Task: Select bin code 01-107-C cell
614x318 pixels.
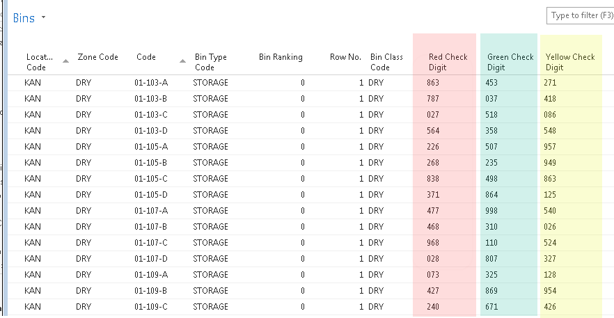Action: point(151,243)
